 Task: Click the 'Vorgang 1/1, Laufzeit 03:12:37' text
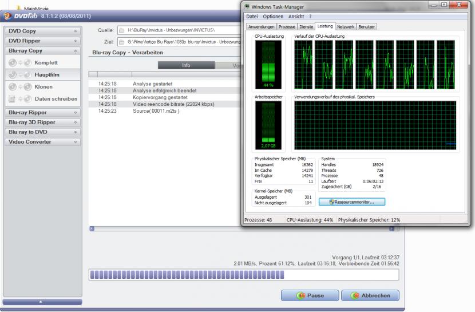pyautogui.click(x=366, y=258)
